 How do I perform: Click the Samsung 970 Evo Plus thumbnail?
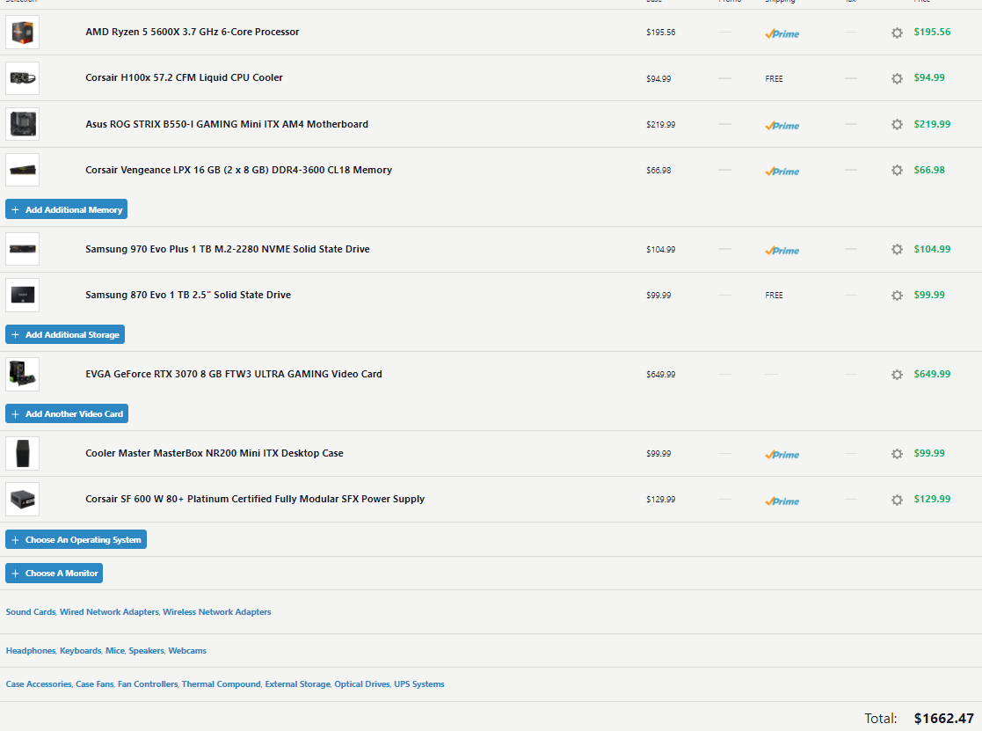coord(23,249)
